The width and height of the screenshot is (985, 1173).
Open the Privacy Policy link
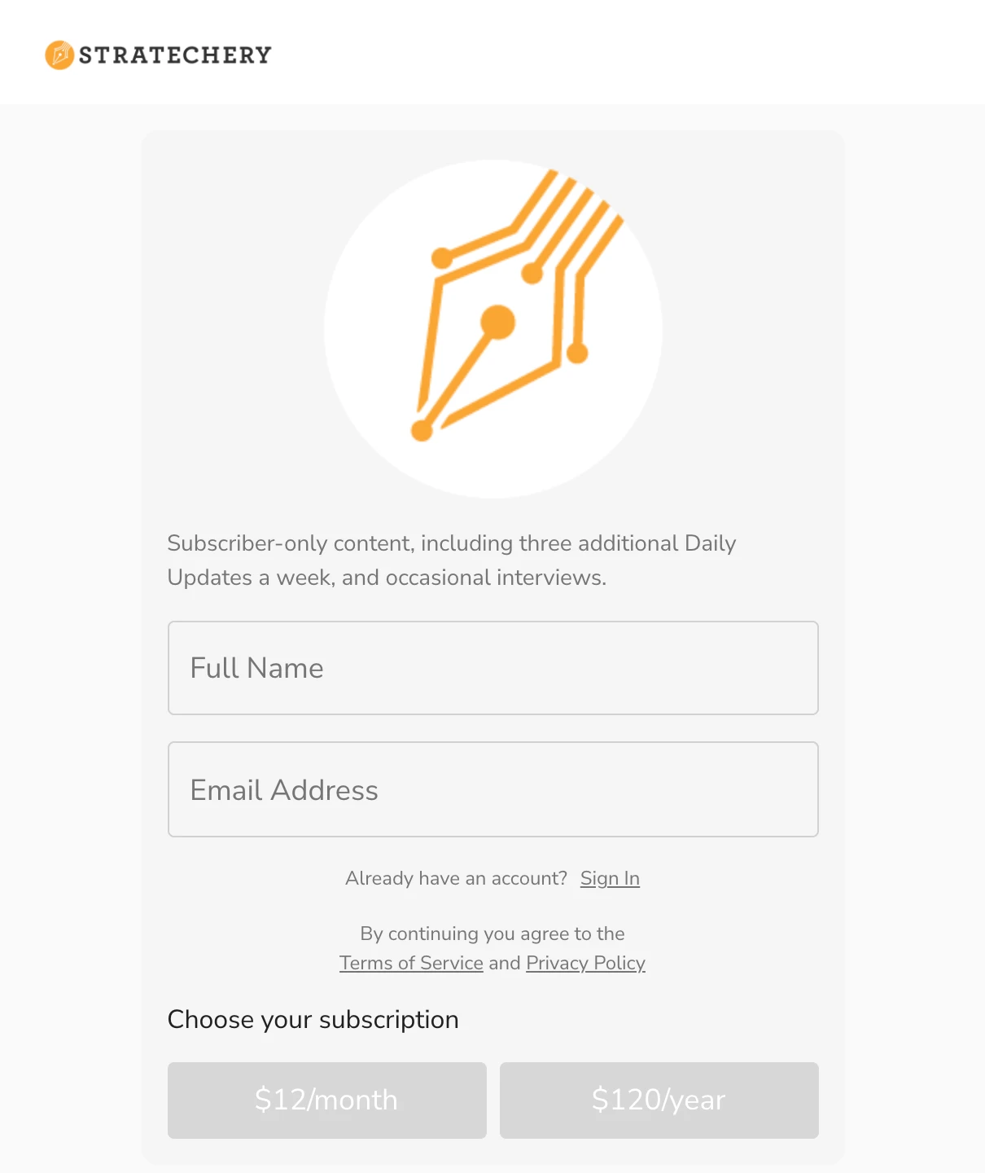click(585, 963)
